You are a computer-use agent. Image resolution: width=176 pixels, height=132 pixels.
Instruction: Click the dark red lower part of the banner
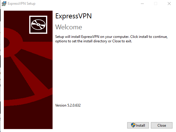tap(28, 118)
